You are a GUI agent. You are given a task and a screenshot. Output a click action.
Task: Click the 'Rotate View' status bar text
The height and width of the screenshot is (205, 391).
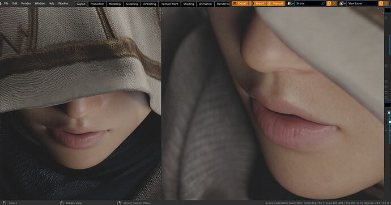pyautogui.click(x=74, y=203)
